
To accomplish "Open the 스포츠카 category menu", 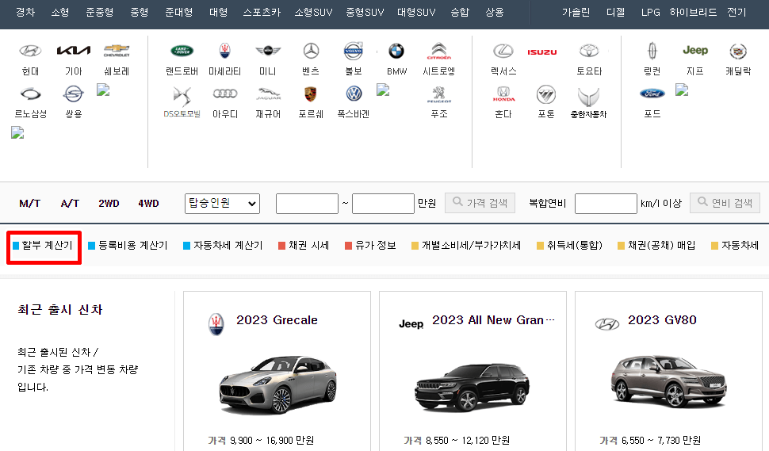I will [262, 12].
